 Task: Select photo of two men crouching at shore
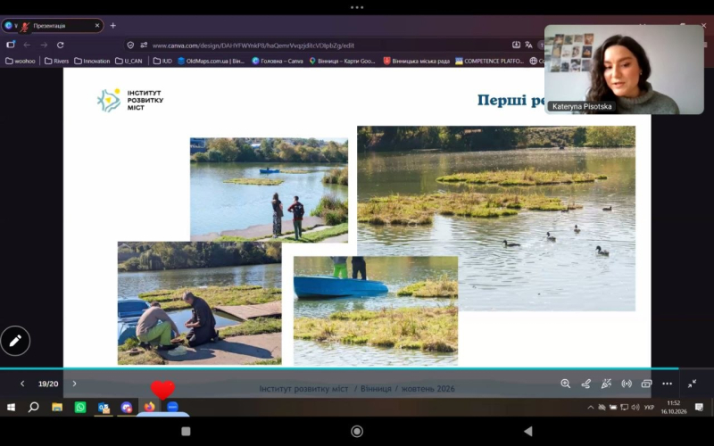pos(199,303)
